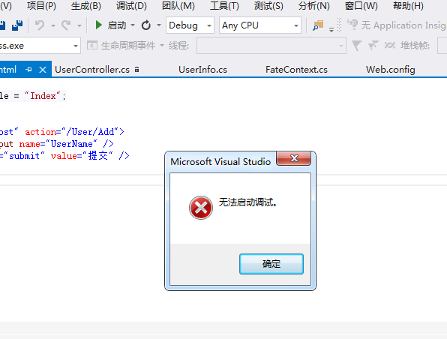Switch to the Web.config tab

click(x=391, y=70)
